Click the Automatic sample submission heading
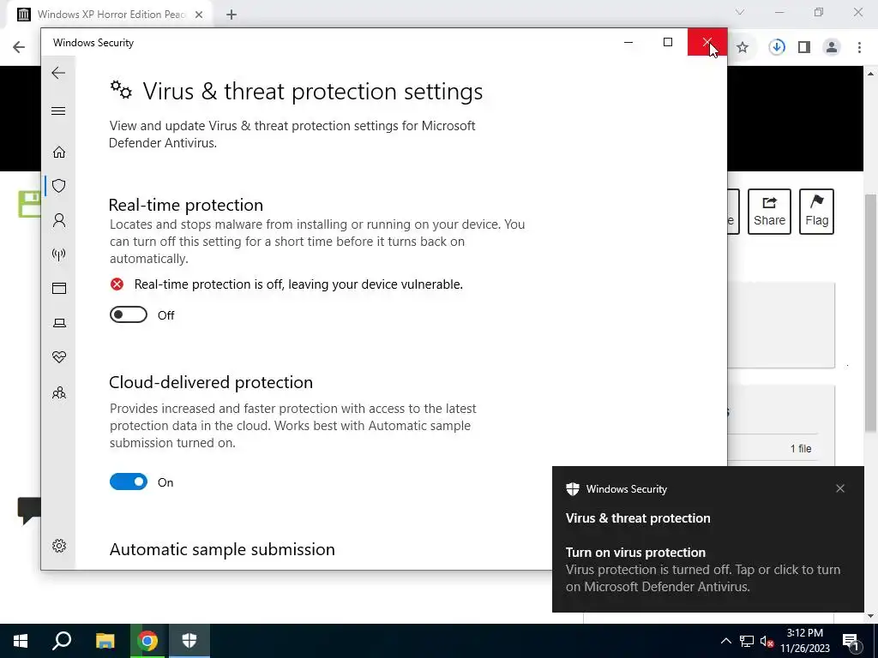The width and height of the screenshot is (878, 658). point(222,549)
